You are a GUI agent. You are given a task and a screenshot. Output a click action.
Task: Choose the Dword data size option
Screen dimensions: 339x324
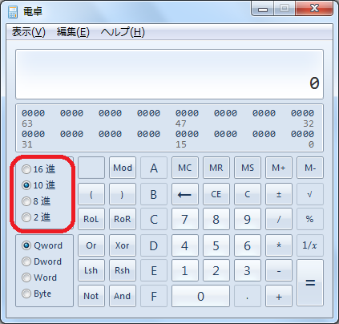pyautogui.click(x=42, y=261)
